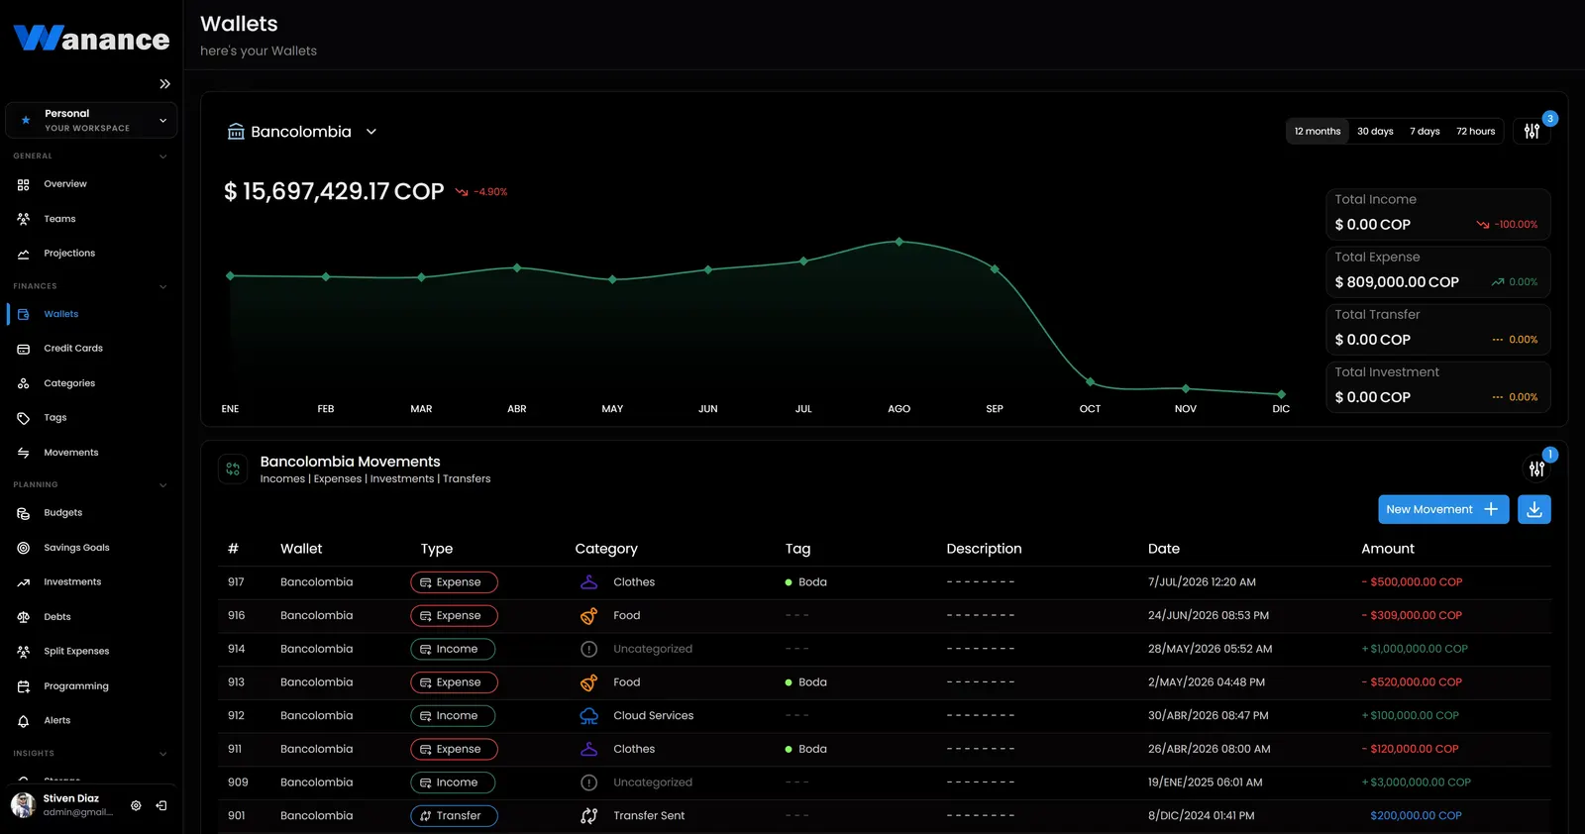Click Cloud Services category in row 912
Image resolution: width=1585 pixels, height=834 pixels.
click(x=653, y=716)
